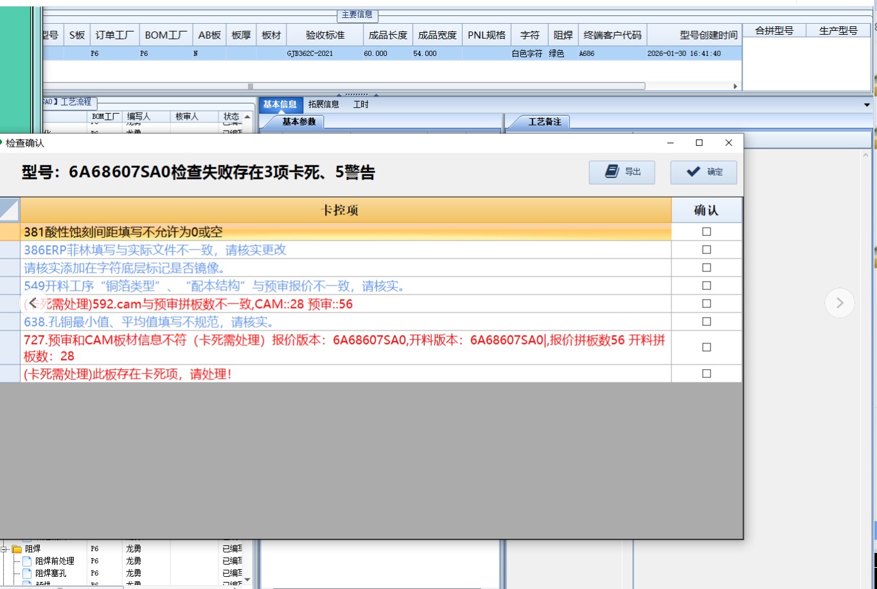
Task: Switch to the 拓展信息 tab
Action: [324, 104]
